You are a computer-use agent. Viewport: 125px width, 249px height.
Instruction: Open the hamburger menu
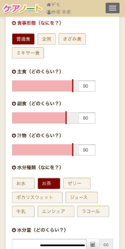[x=113, y=8]
